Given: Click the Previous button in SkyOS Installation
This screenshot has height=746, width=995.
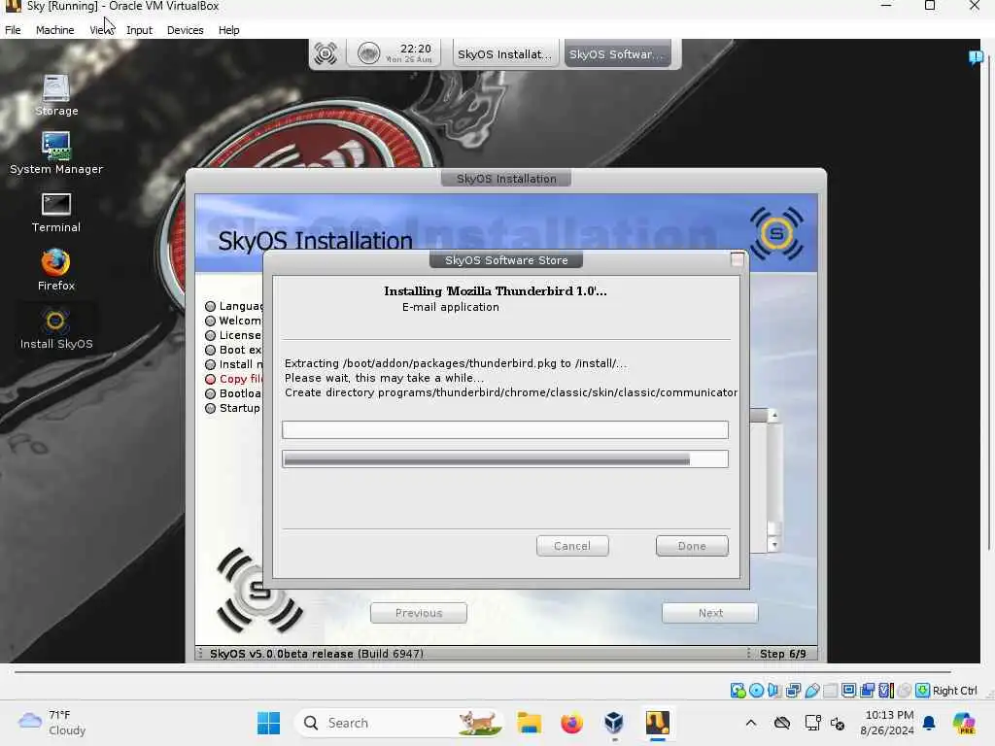Looking at the screenshot, I should click(x=419, y=613).
